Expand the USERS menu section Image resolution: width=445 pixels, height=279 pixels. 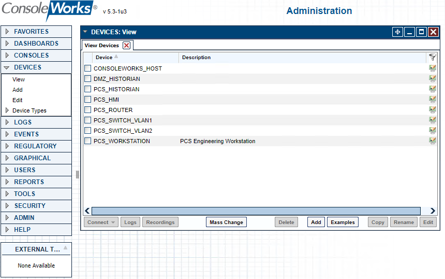(36, 170)
